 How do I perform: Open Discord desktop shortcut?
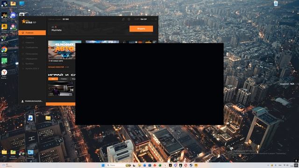13,15
